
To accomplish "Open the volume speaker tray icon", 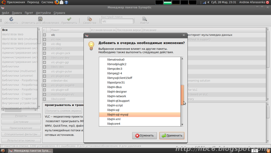I will coord(208,2).
